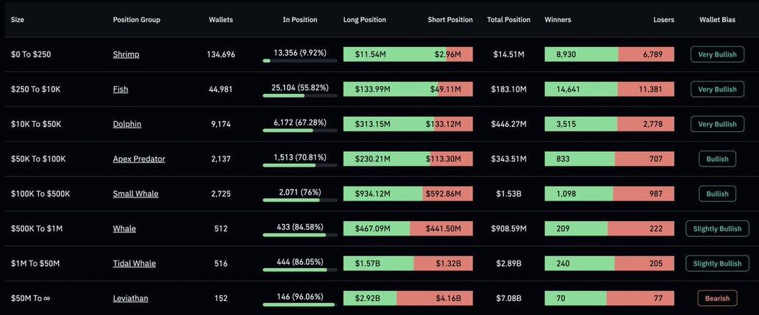Click Very Bullish badge in Shrimp row

click(717, 54)
